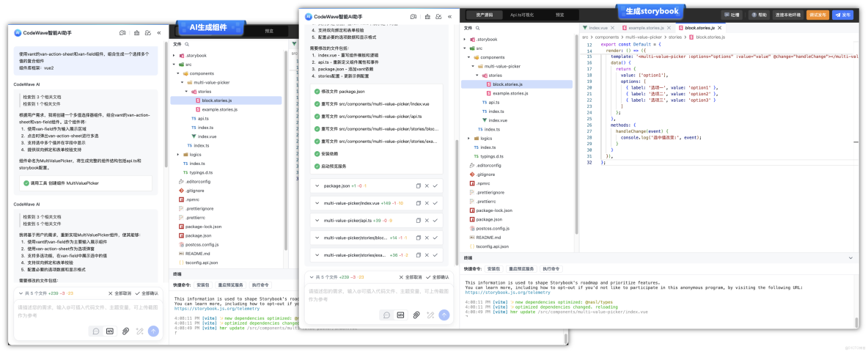Copy the package.json diff entry

pos(419,186)
